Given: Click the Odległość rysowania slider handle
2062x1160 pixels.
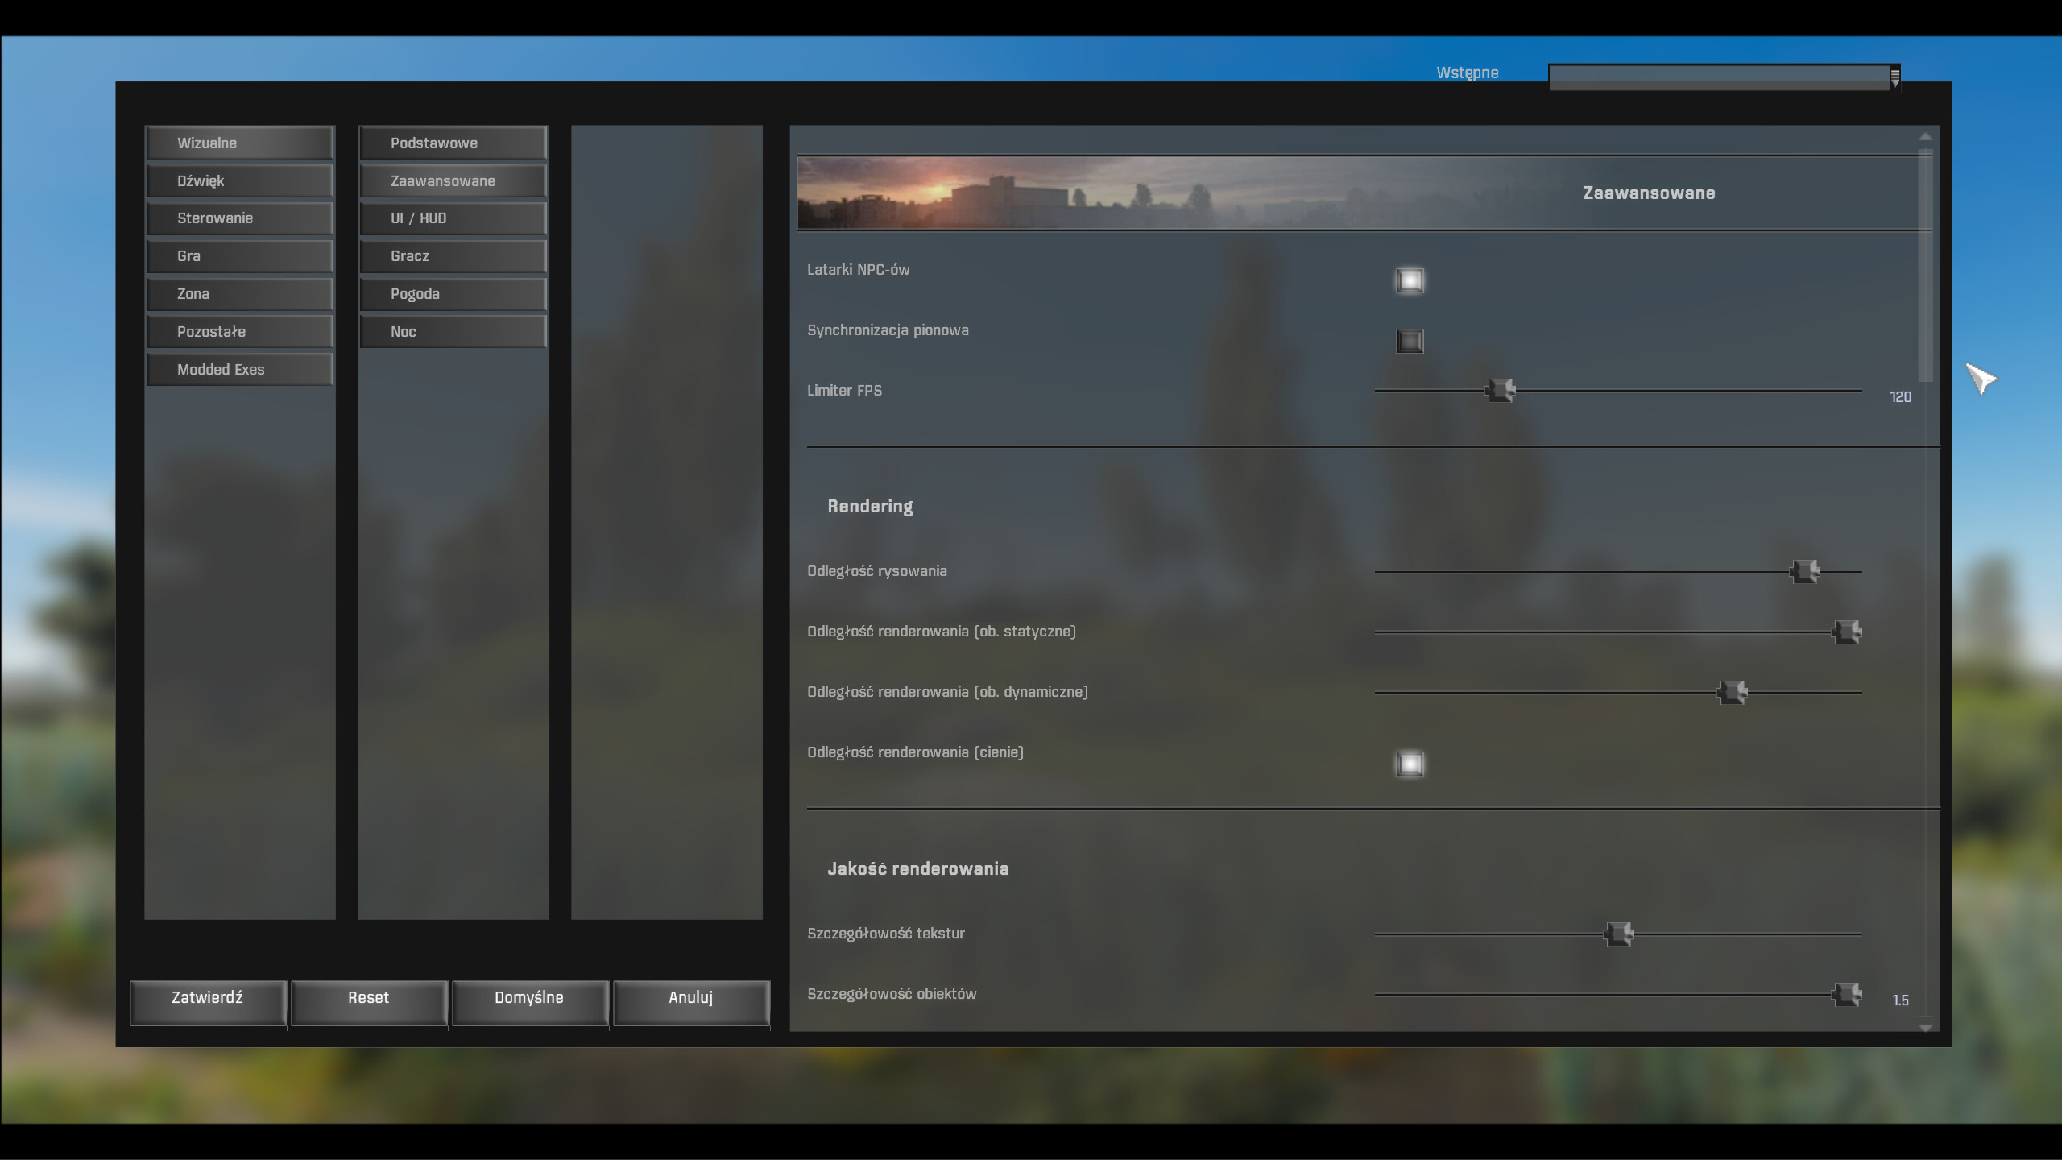Looking at the screenshot, I should click(x=1804, y=571).
